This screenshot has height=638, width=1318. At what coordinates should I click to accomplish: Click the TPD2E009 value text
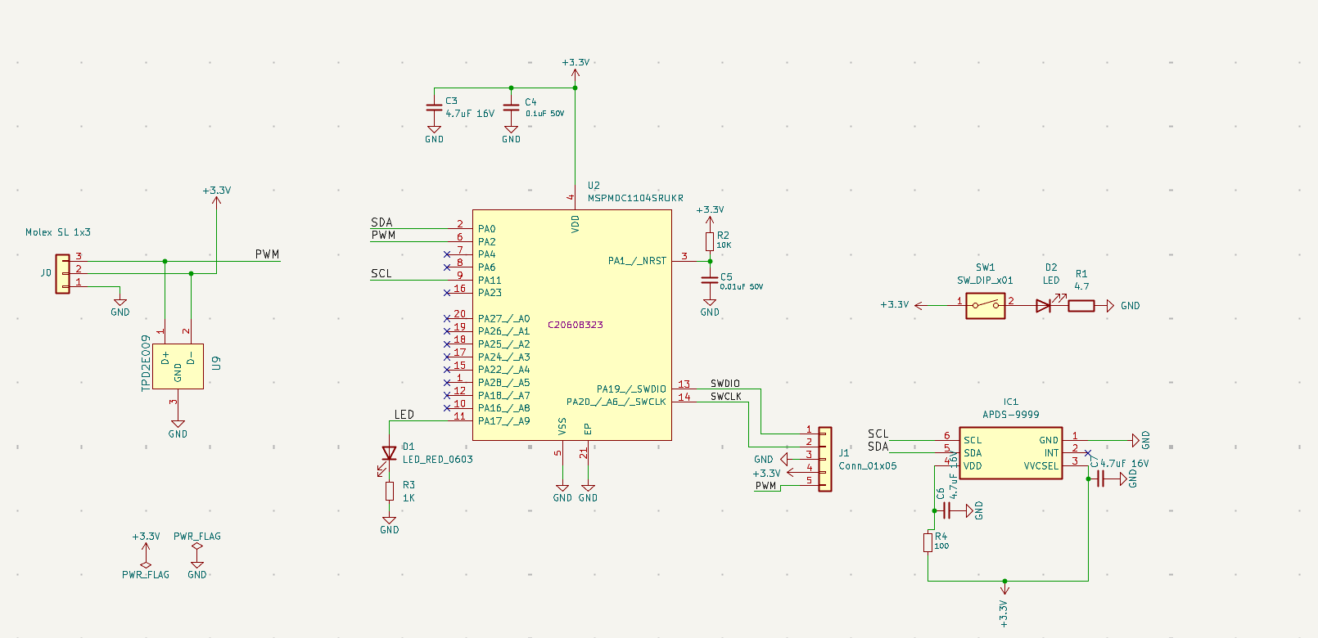pyautogui.click(x=147, y=362)
